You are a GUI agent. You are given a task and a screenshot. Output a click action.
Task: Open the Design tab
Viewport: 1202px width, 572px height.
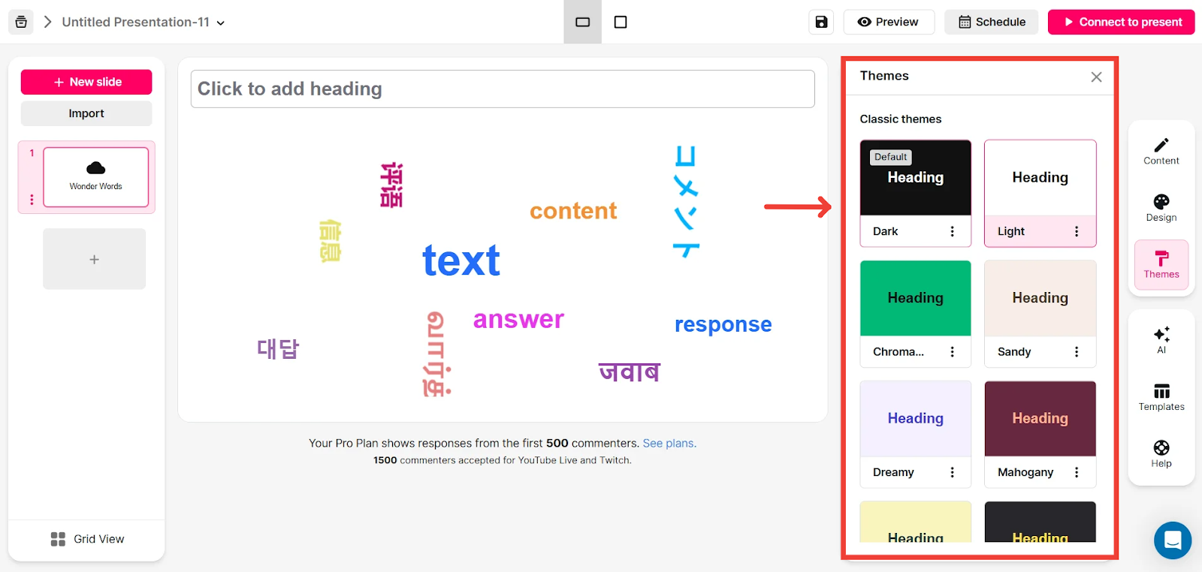pyautogui.click(x=1161, y=208)
